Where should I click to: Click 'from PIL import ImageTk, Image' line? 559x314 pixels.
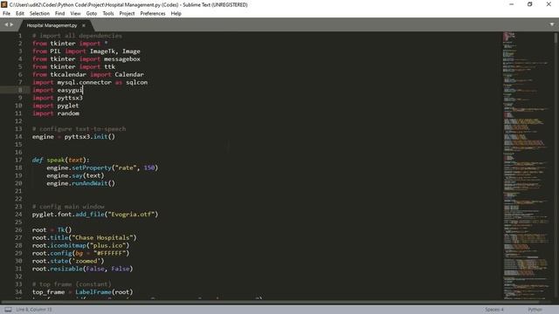click(x=86, y=51)
